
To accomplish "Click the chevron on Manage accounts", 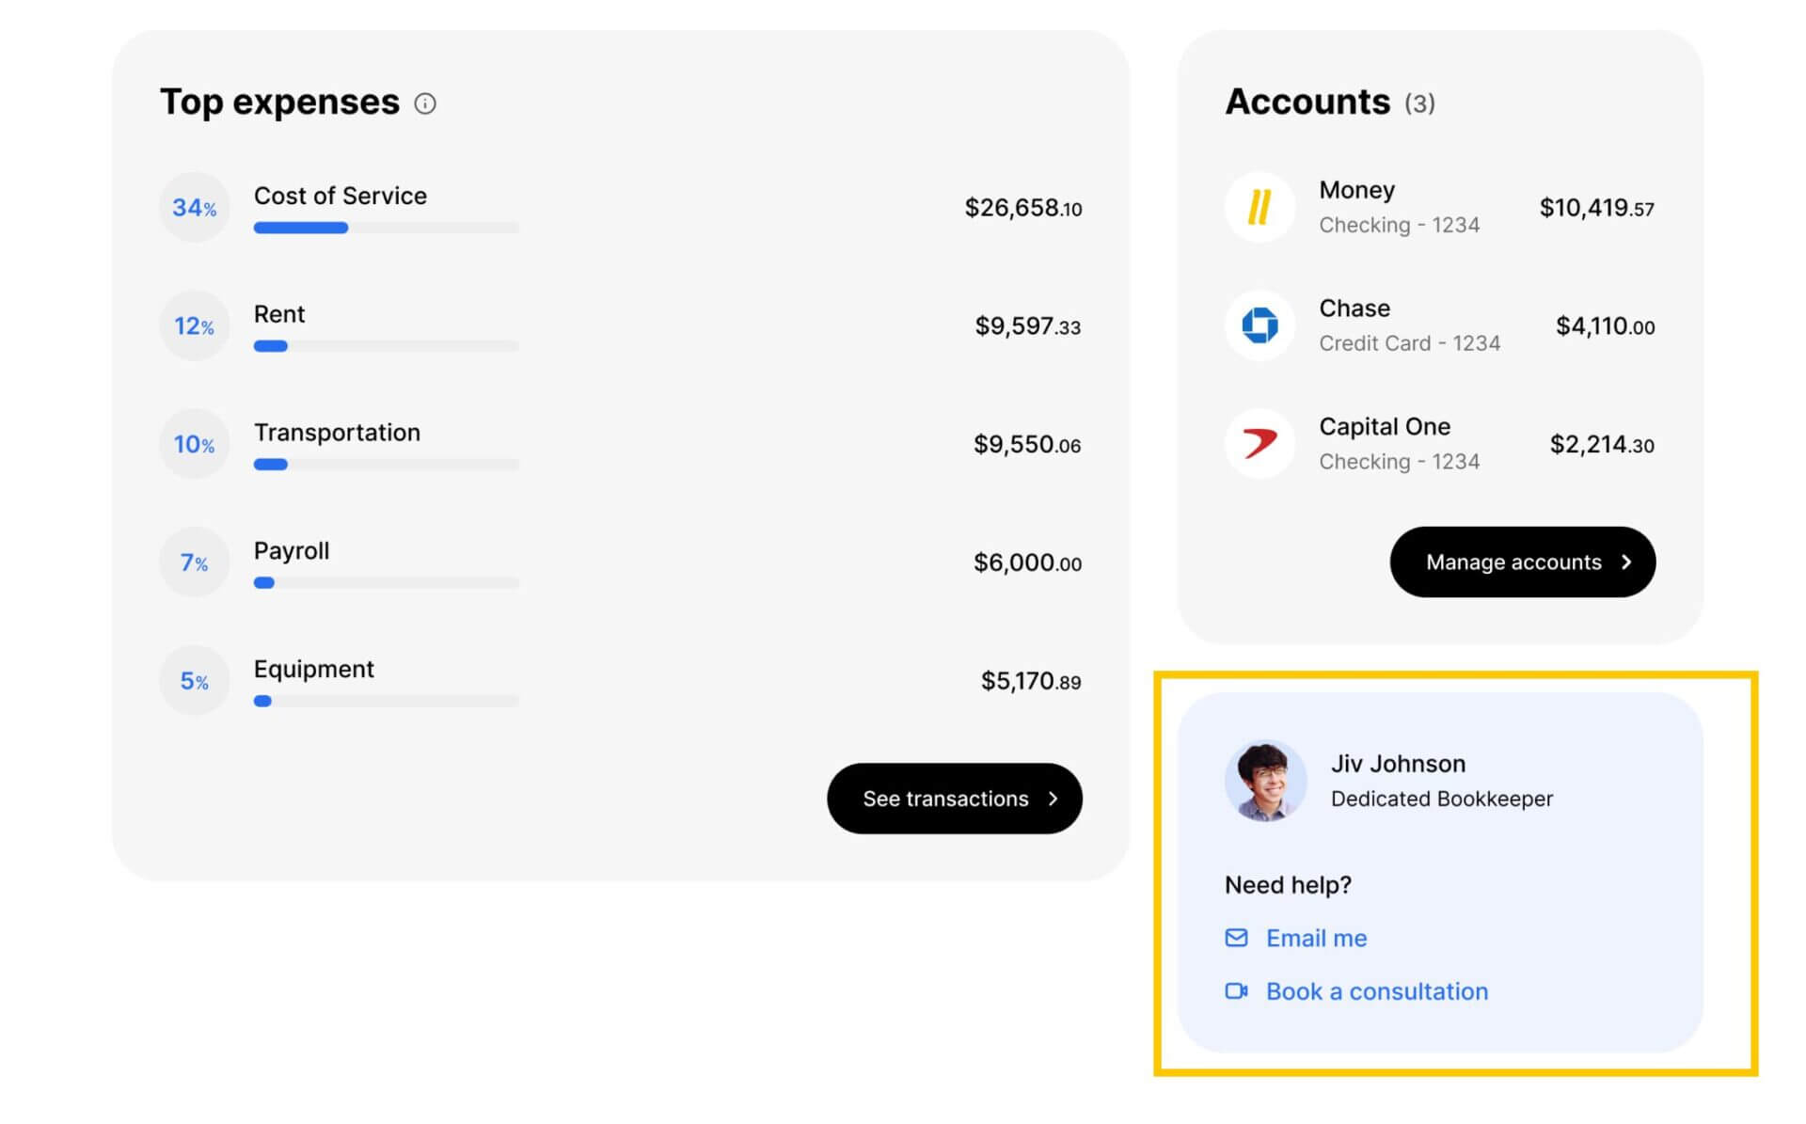I will (x=1625, y=562).
